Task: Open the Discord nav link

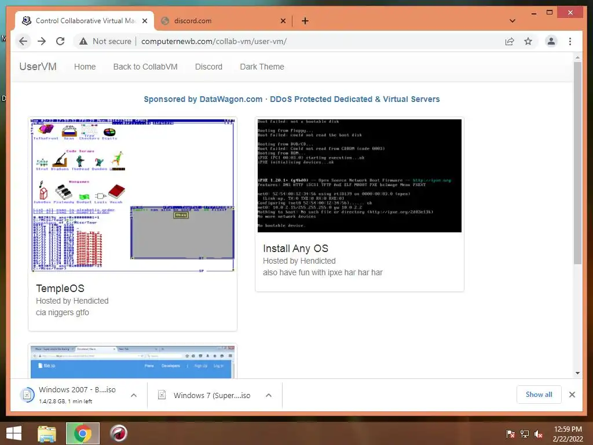Action: coord(208,67)
